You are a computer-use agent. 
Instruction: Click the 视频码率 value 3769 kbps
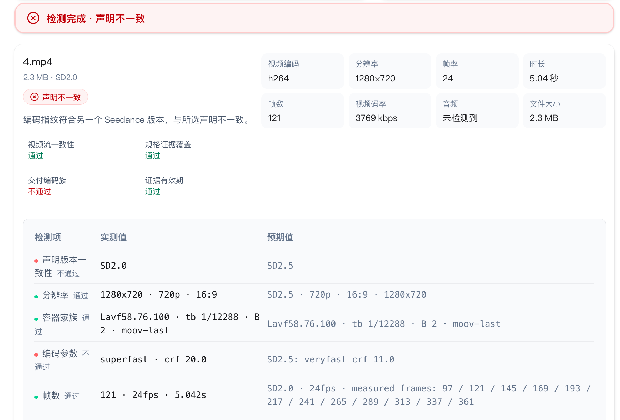(x=376, y=118)
